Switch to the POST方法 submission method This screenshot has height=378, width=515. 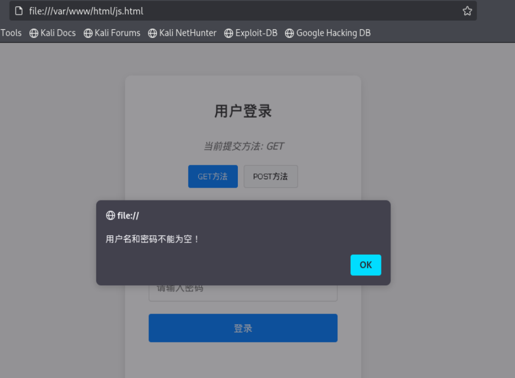(270, 176)
